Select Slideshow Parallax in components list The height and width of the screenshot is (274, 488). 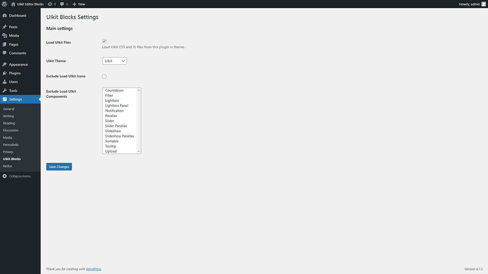tap(120, 136)
